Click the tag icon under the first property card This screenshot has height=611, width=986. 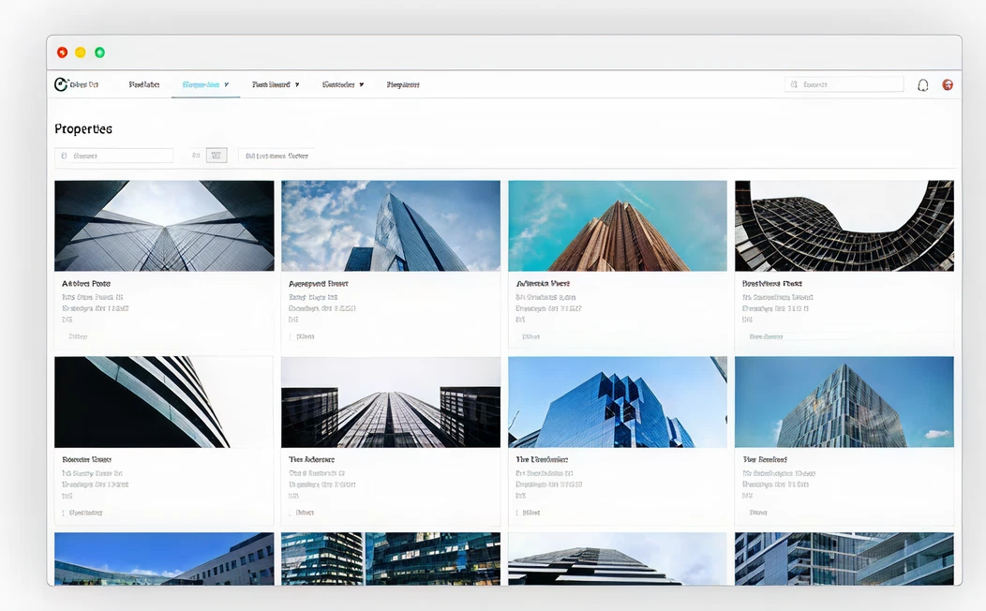click(66, 336)
